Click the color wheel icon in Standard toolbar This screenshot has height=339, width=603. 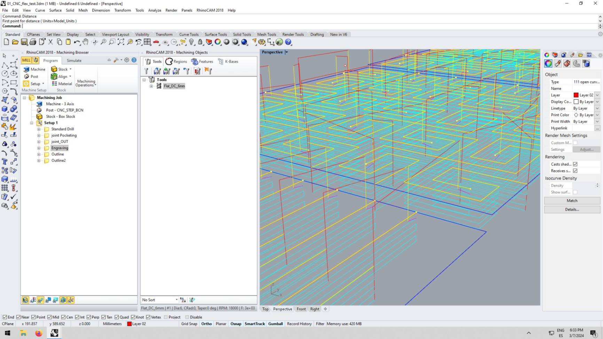click(218, 42)
